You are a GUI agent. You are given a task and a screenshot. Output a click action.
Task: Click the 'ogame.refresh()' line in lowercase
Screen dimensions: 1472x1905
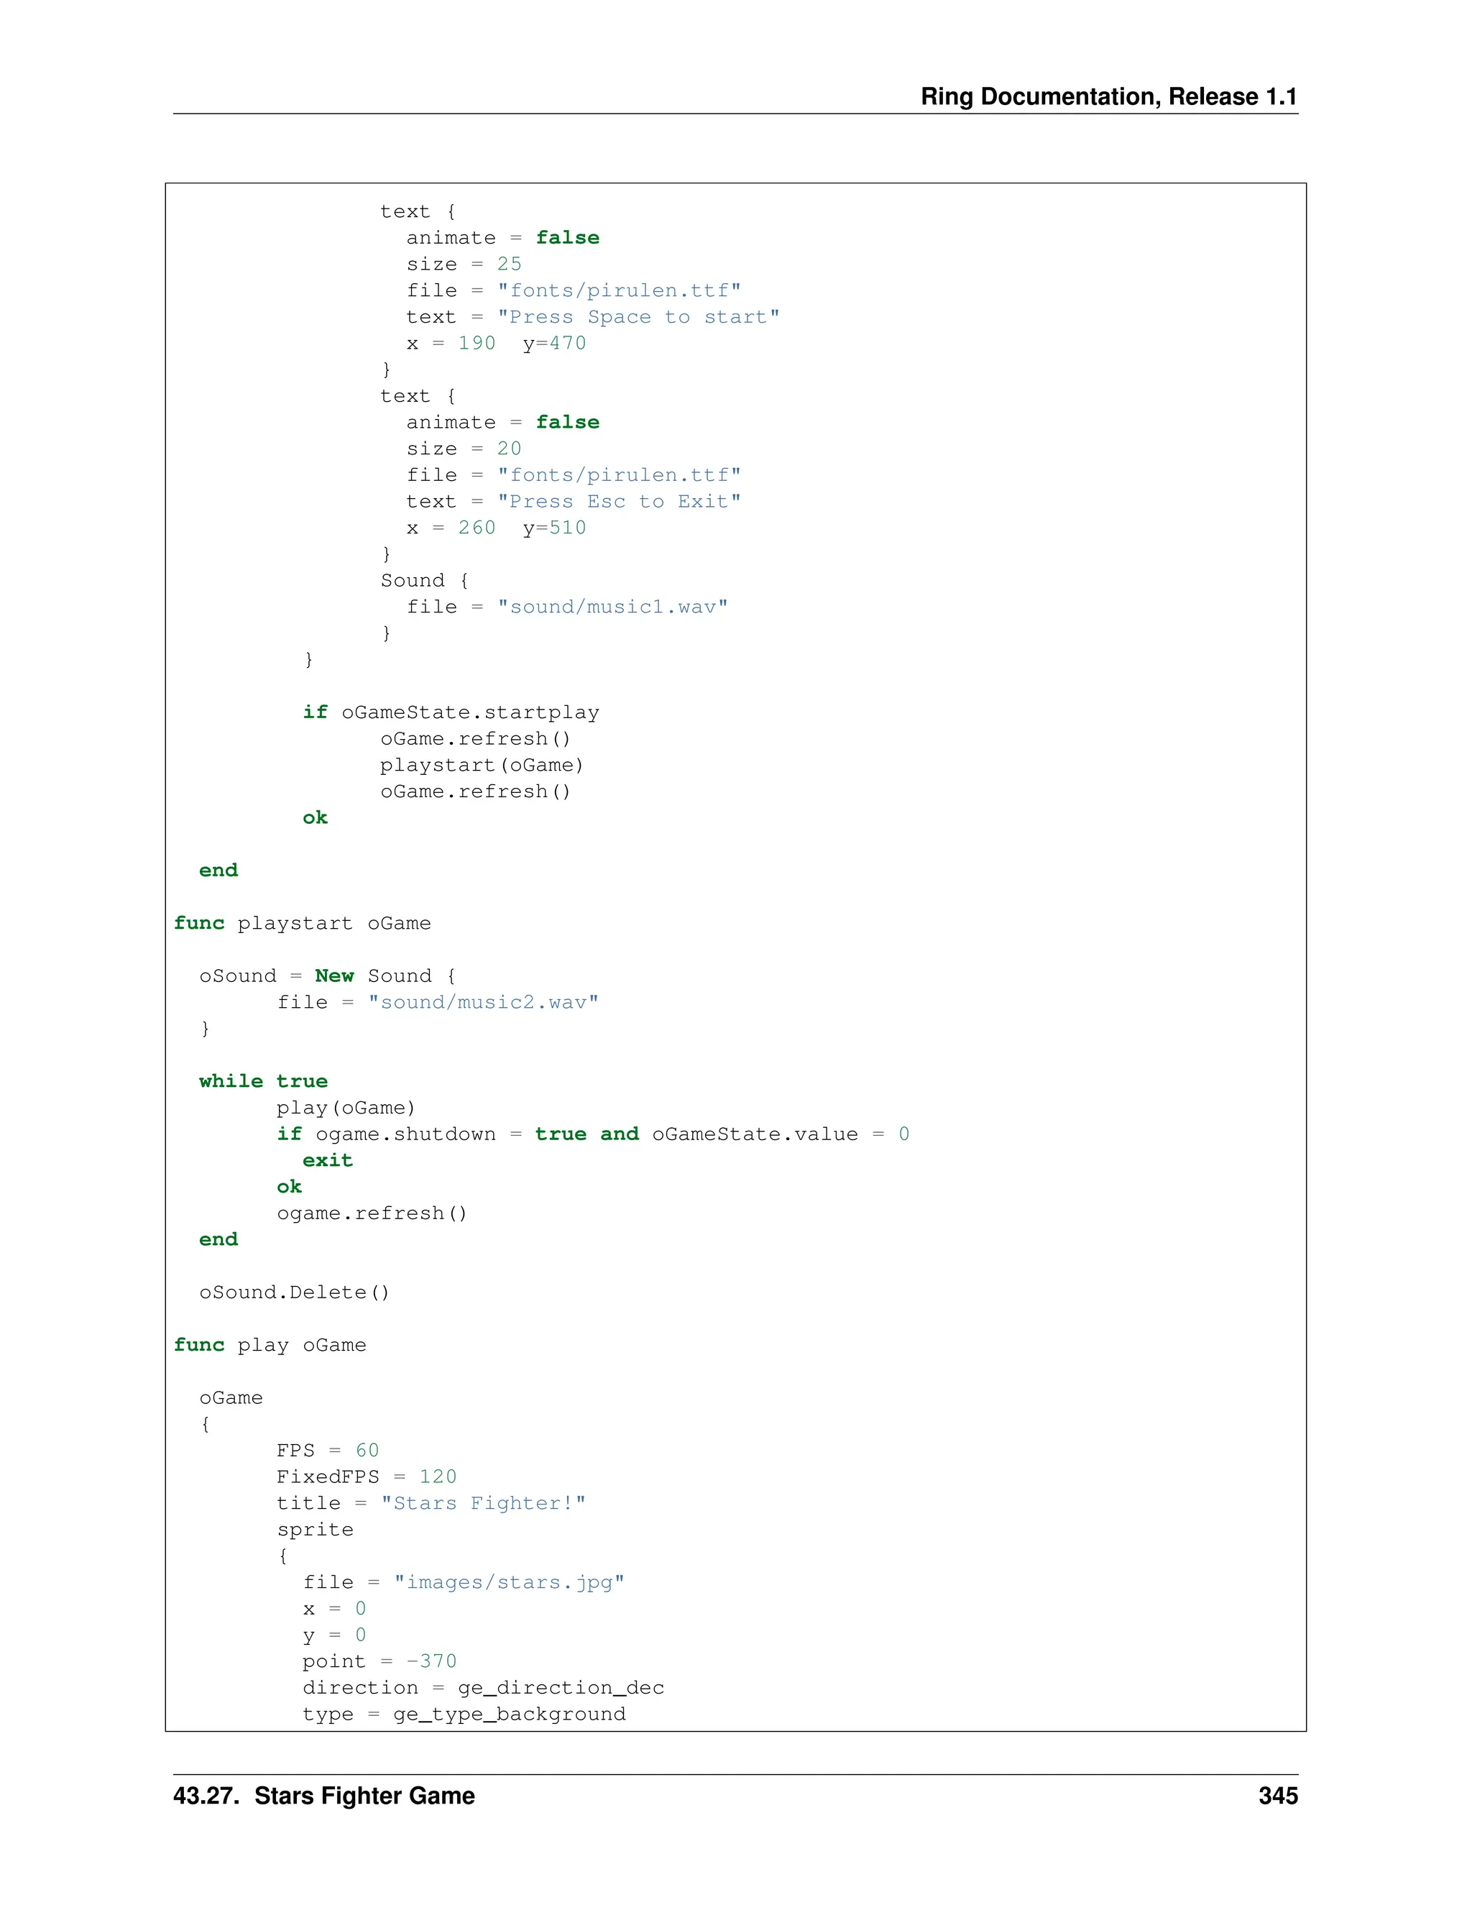click(x=372, y=1213)
